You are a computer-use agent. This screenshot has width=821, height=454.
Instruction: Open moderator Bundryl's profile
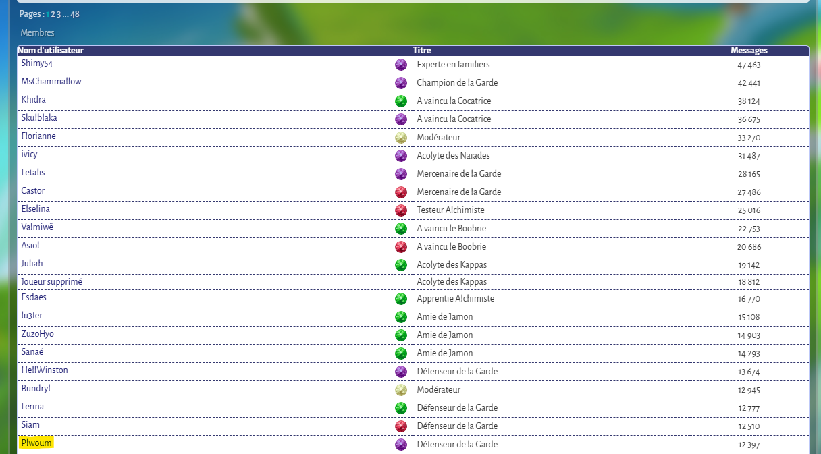(x=36, y=389)
